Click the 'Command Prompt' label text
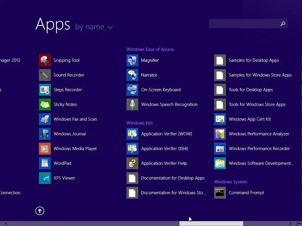 pos(246,193)
